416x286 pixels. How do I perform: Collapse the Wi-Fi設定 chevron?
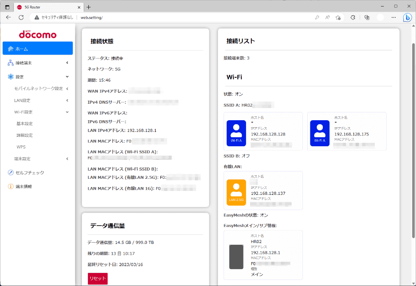(x=67, y=112)
